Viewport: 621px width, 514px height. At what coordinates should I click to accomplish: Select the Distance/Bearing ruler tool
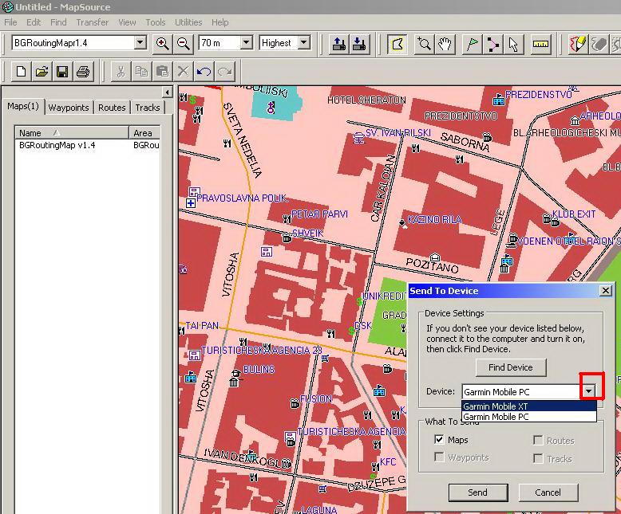pyautogui.click(x=540, y=44)
